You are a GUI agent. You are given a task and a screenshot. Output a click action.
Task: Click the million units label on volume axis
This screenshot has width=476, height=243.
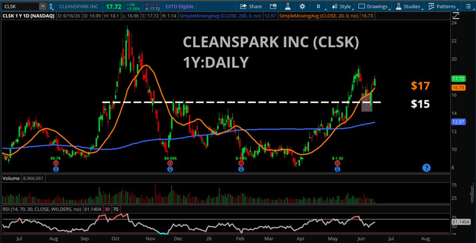pos(472,193)
